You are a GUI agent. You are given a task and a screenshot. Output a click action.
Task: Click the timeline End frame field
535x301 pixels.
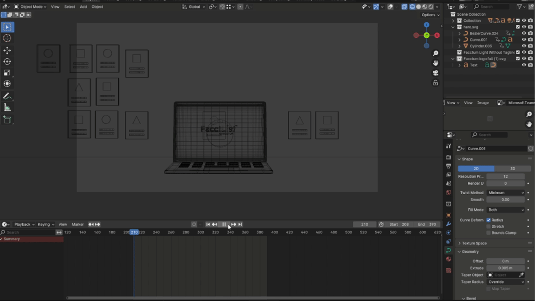427,224
